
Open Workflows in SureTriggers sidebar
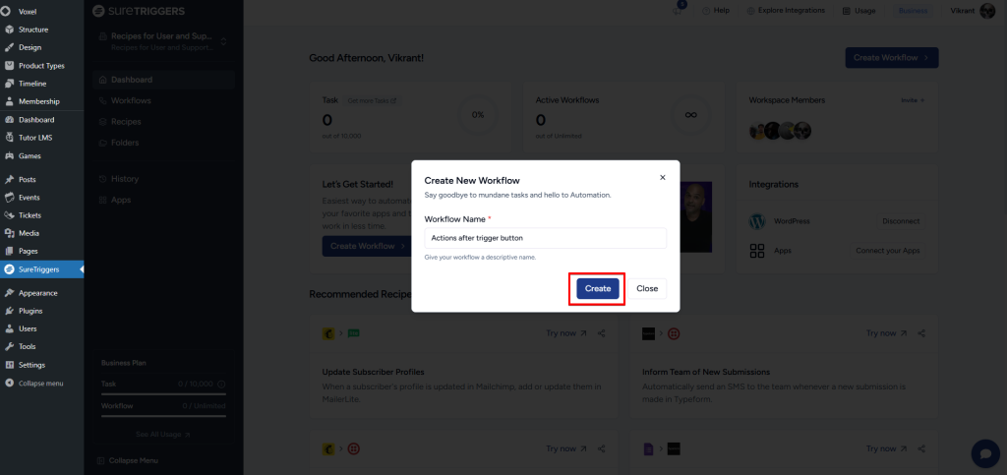pos(131,100)
